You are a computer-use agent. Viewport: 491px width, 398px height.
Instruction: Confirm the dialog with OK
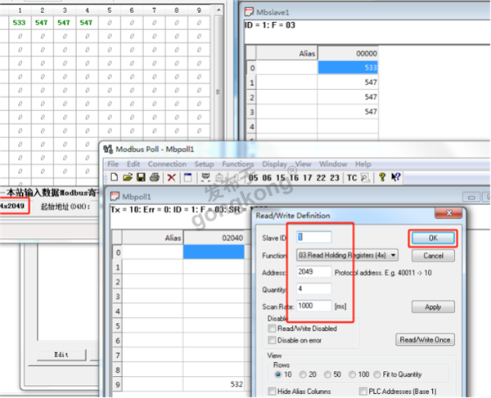[433, 239]
